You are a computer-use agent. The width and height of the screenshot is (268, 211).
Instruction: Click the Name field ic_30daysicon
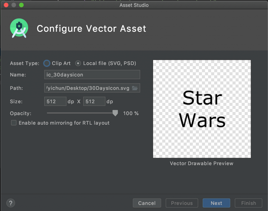[92, 75]
